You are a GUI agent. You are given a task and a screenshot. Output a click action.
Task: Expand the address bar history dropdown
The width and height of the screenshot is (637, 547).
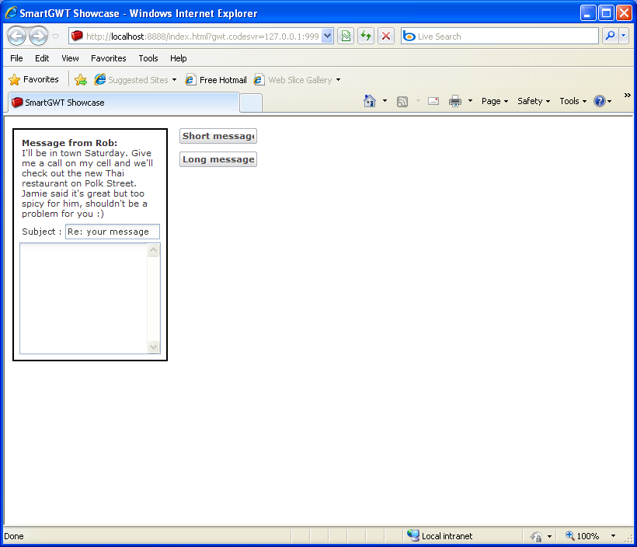click(x=328, y=37)
